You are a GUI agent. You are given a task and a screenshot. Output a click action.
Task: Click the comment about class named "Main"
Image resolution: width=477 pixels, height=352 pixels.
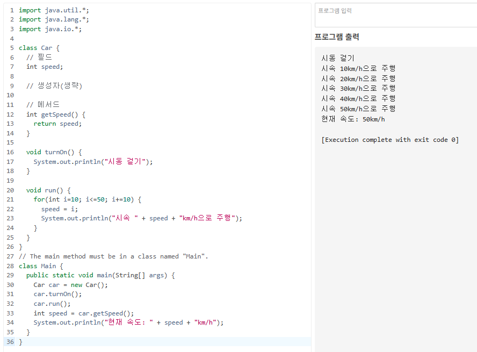113,256
